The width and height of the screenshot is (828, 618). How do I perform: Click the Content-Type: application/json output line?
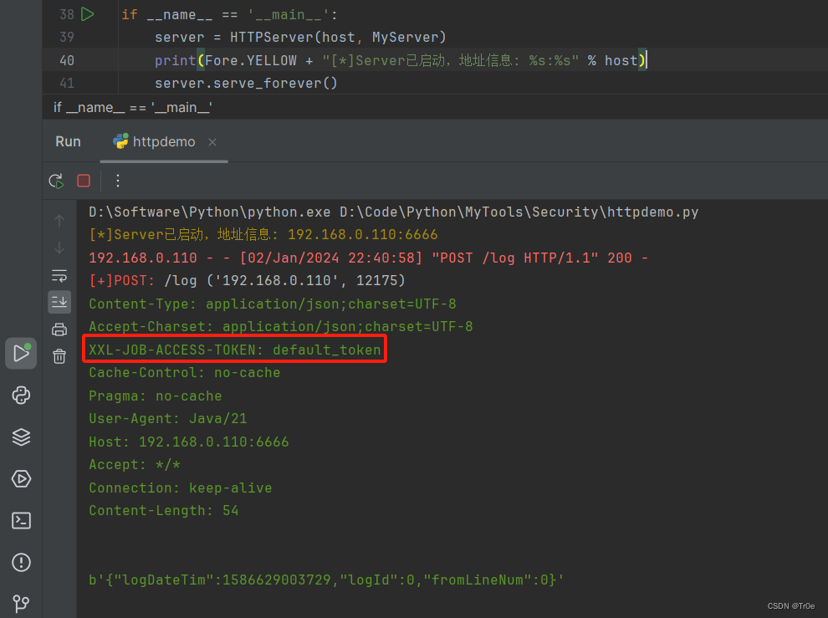[x=273, y=304]
